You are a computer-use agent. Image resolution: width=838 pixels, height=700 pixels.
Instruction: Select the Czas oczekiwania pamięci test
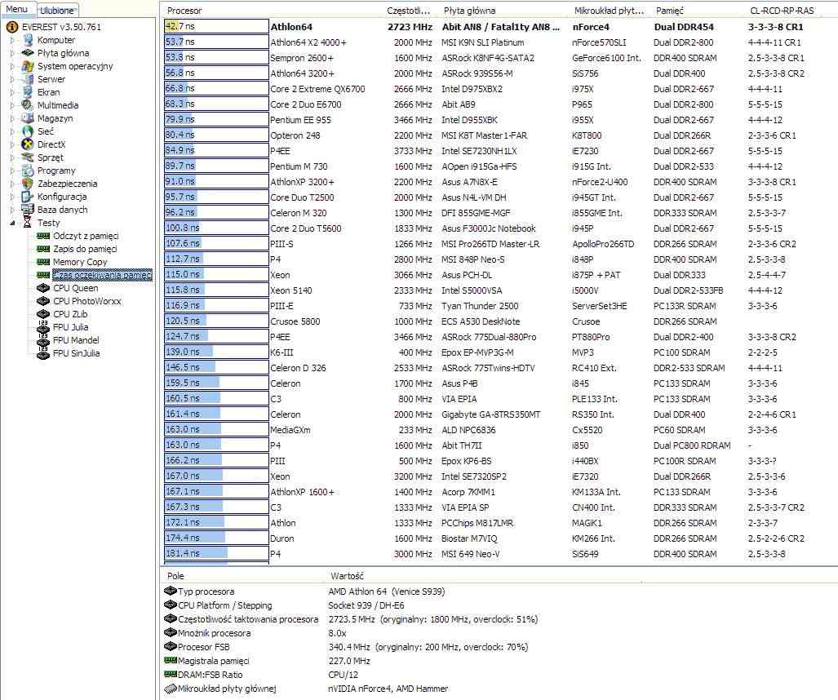tap(102, 275)
